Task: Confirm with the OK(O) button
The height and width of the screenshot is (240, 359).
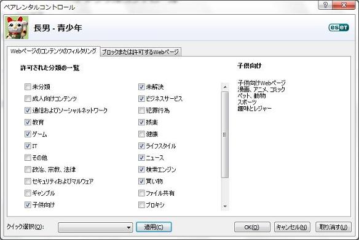Action: tap(252, 227)
